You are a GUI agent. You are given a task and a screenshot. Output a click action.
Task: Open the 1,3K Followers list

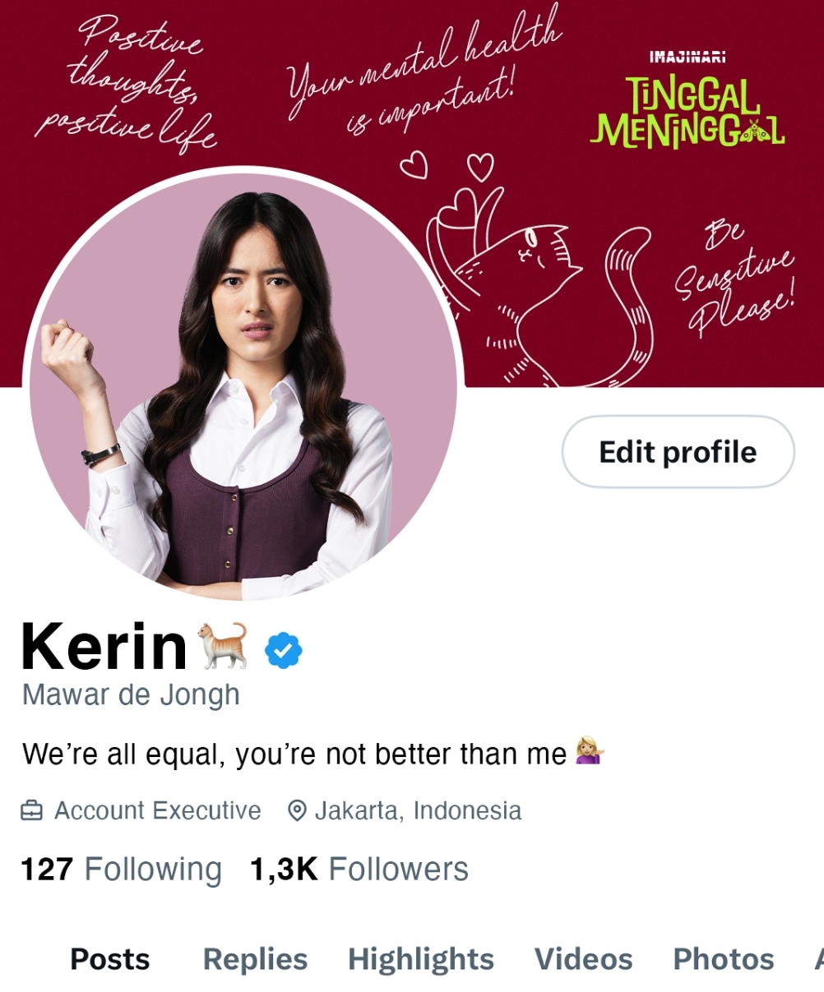point(359,870)
